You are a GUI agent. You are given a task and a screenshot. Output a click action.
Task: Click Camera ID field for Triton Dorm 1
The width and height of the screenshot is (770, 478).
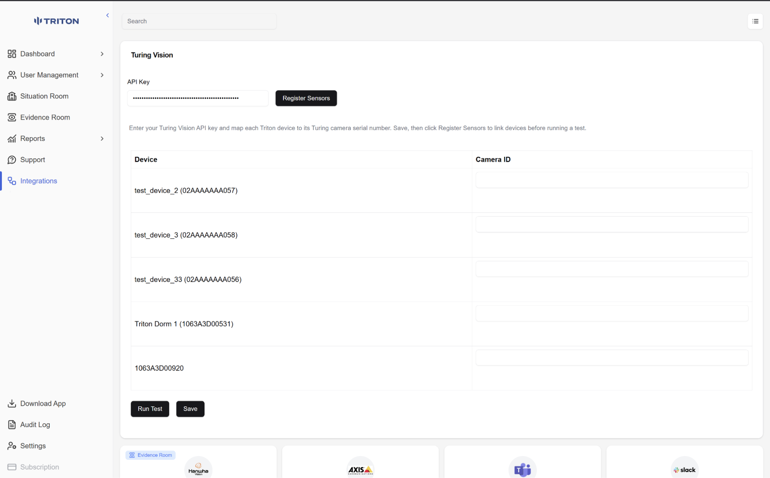pyautogui.click(x=612, y=313)
